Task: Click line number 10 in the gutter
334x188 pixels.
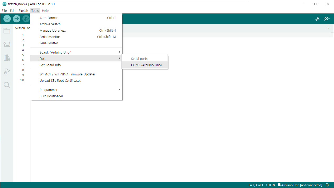Action: (22, 80)
